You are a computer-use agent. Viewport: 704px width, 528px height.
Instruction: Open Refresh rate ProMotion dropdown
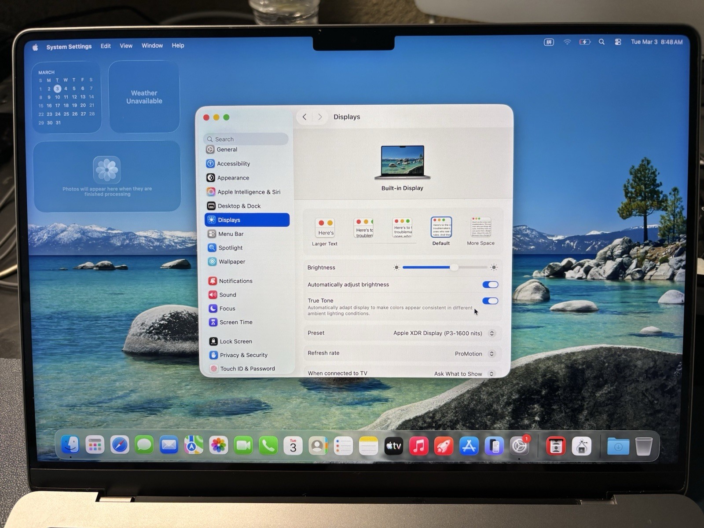click(x=475, y=354)
